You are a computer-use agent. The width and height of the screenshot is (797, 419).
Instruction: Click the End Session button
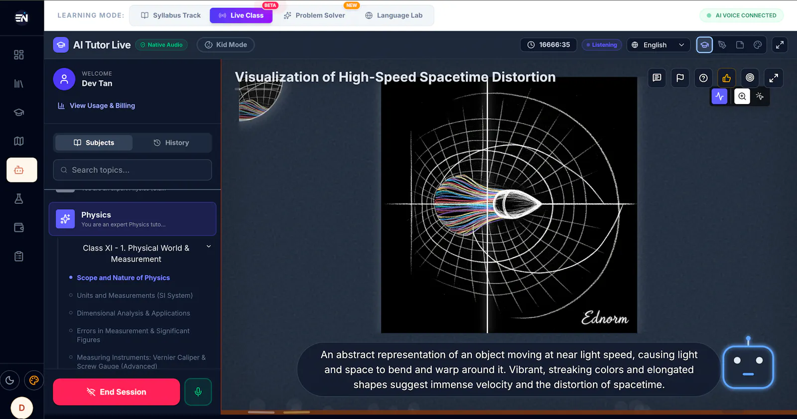[x=117, y=392]
